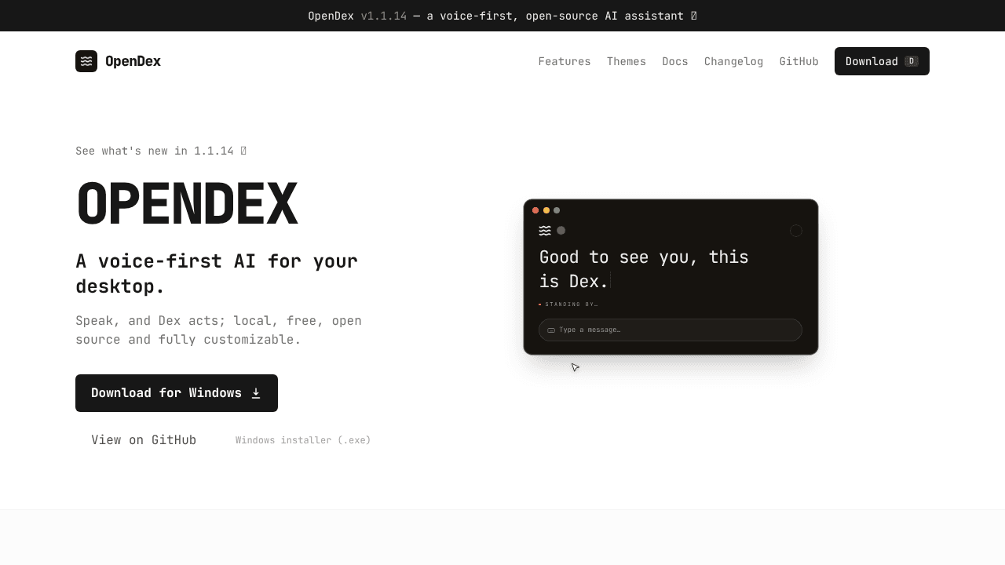Click the gray status circle beside demo wave logo
The image size is (1005, 565).
pyautogui.click(x=561, y=231)
